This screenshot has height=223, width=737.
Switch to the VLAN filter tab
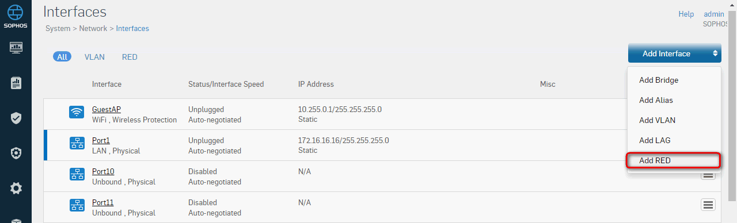(94, 57)
